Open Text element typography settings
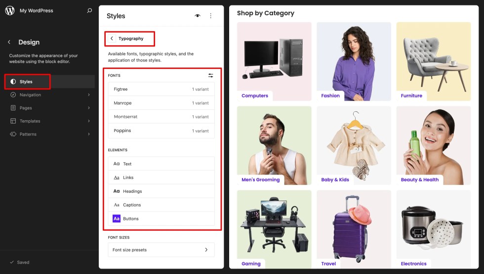Screen dimensions: 484x274 pos(161,164)
